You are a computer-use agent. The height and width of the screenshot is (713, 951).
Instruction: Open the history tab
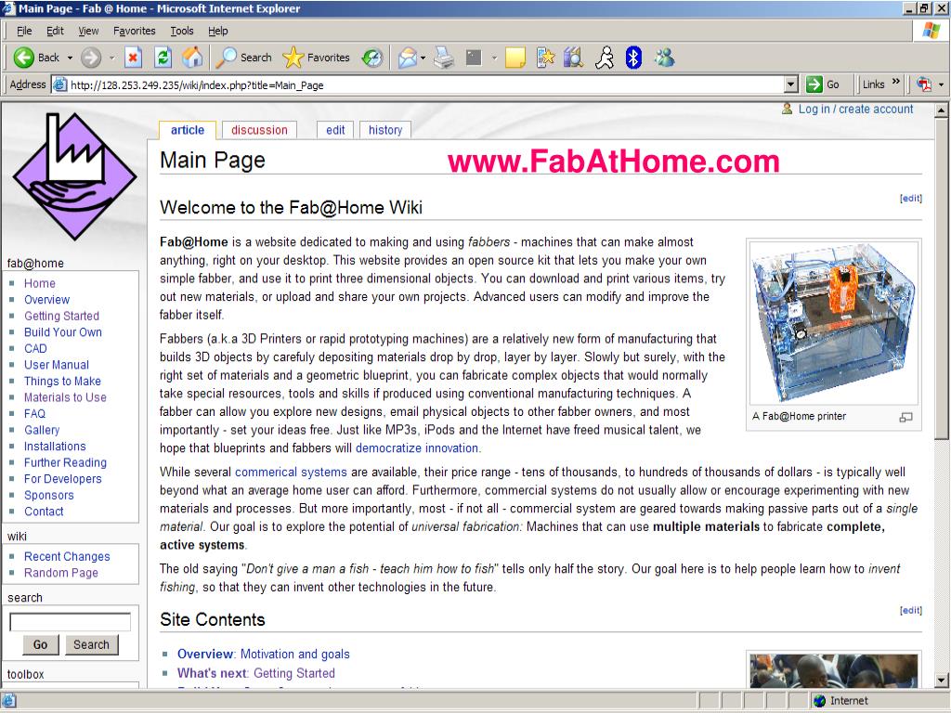click(x=385, y=130)
